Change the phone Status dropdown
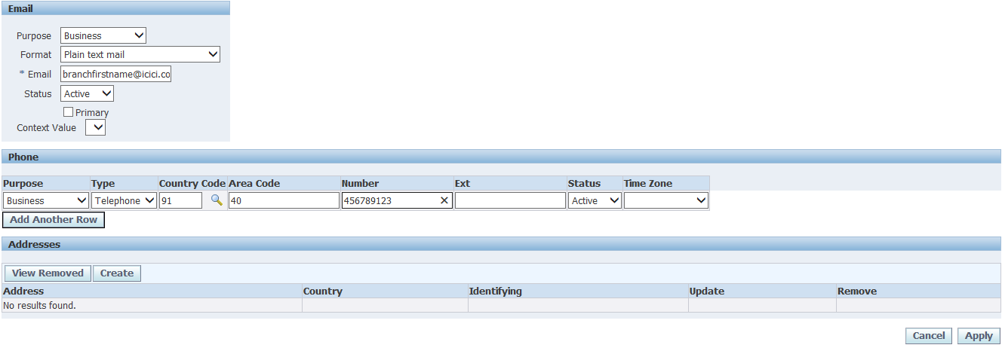The width and height of the screenshot is (1002, 351). click(595, 200)
